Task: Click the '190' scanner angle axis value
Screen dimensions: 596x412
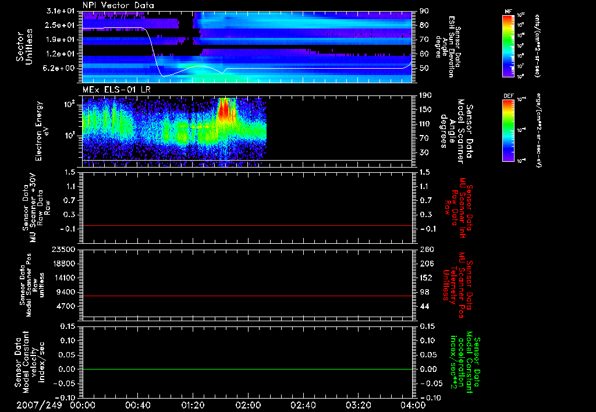Action: [425, 95]
